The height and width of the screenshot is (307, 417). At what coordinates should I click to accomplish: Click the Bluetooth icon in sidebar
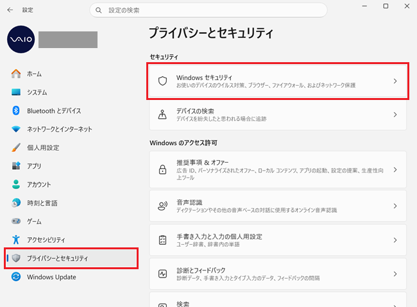[x=16, y=111]
